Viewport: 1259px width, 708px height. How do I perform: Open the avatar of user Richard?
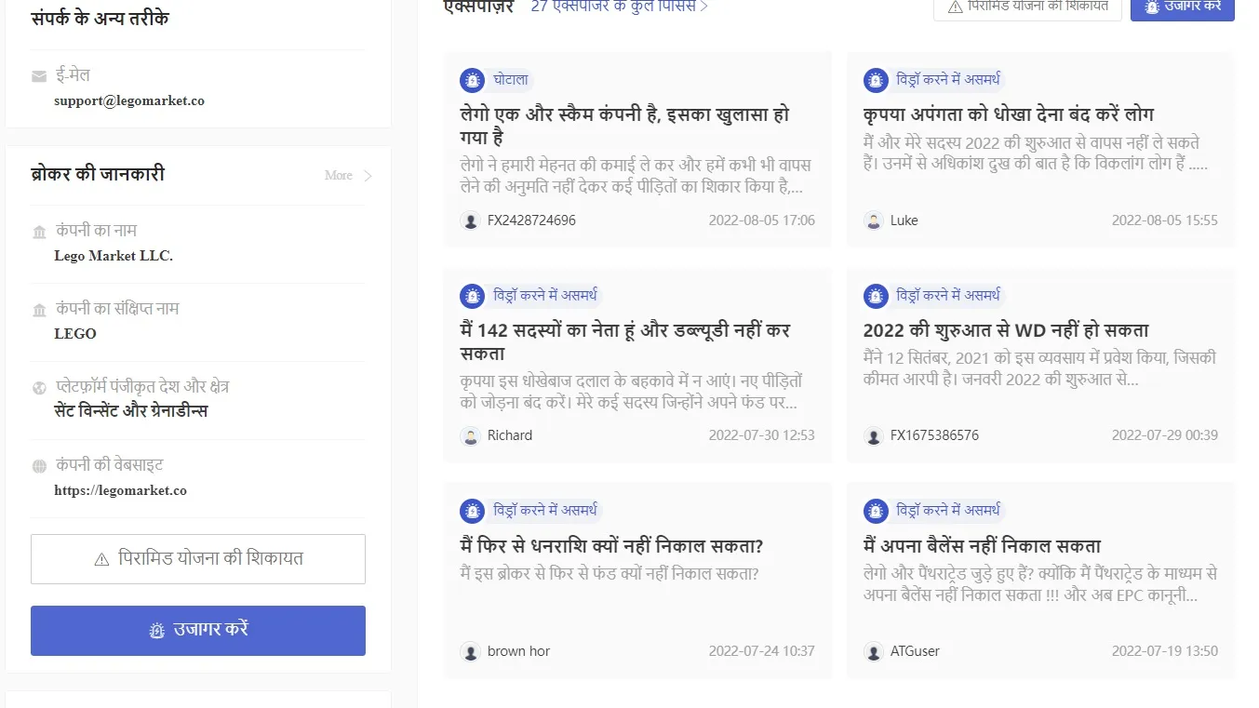[x=470, y=435]
